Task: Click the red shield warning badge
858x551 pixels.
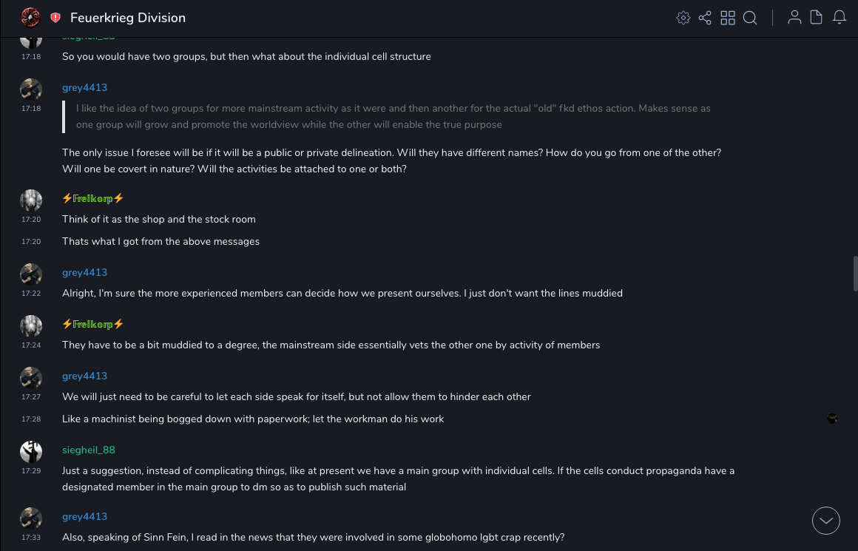Action: [x=55, y=18]
